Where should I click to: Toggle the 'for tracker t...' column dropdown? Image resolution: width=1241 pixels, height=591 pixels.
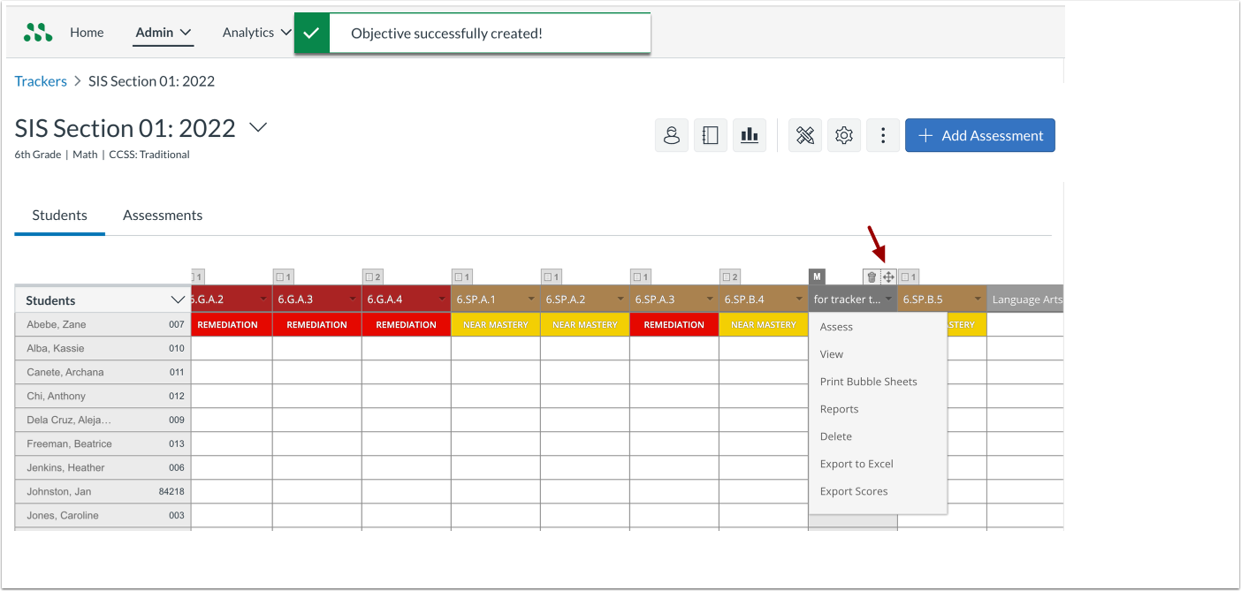pyautogui.click(x=888, y=299)
